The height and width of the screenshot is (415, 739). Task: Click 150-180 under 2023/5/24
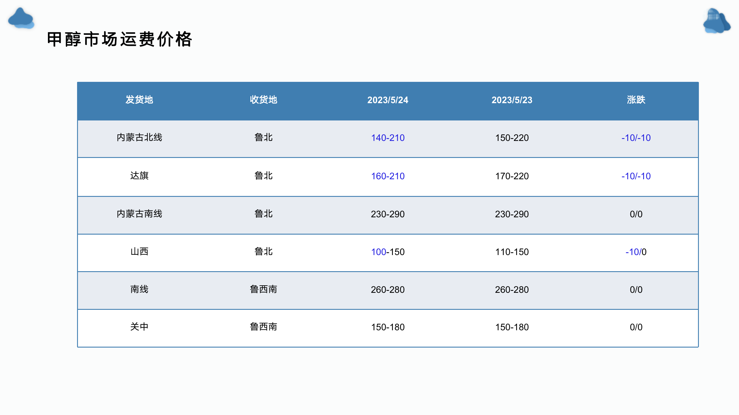388,327
